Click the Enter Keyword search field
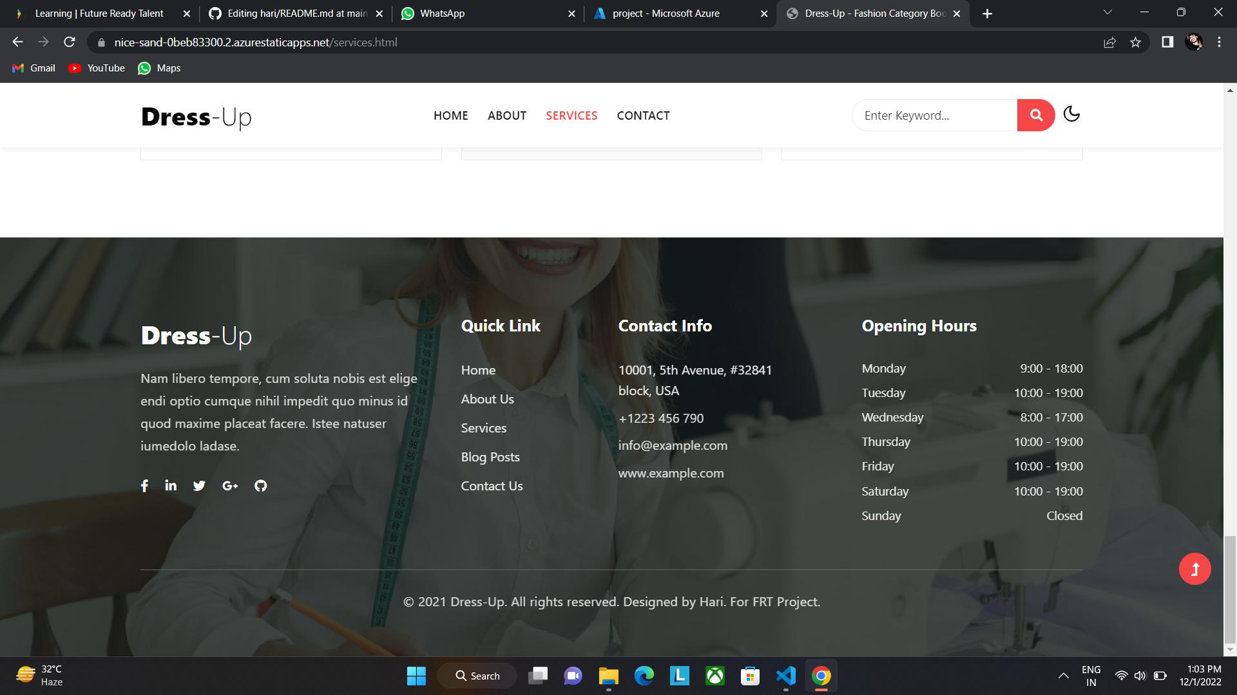 click(x=934, y=115)
